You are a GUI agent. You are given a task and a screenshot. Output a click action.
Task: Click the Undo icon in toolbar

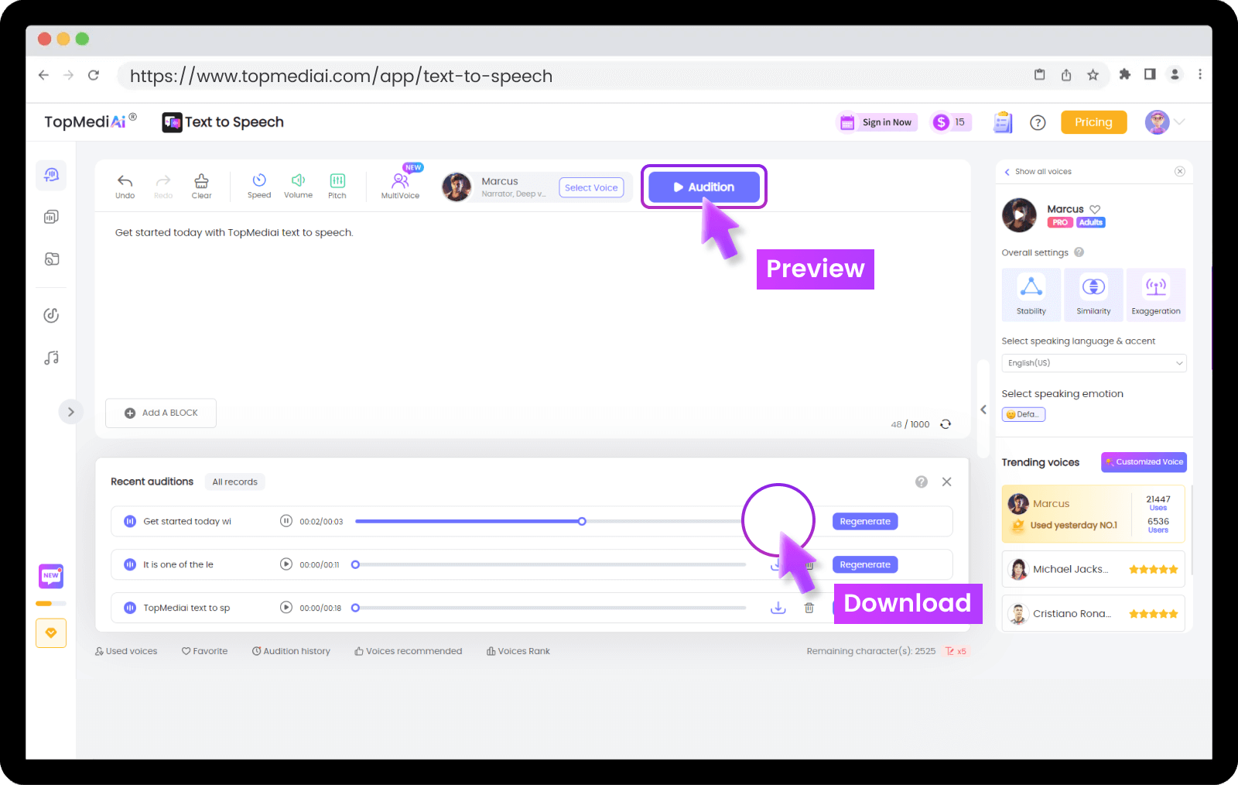tap(125, 185)
